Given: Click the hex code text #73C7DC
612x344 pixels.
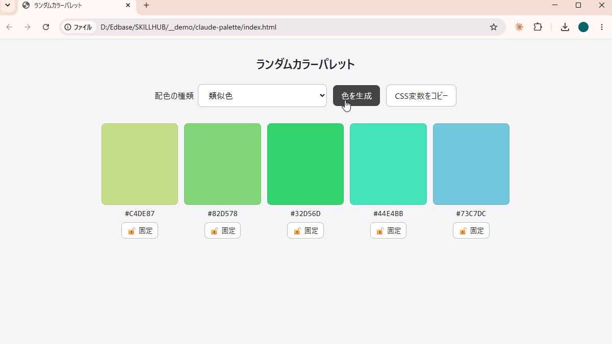Looking at the screenshot, I should click(471, 214).
